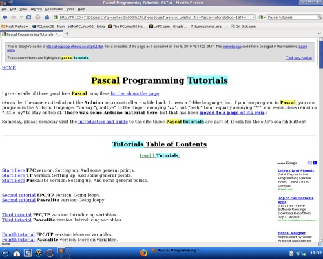Open MyPCLinuxOS - Extra bookmark
This screenshot has width=323, height=259.
pos(86,27)
